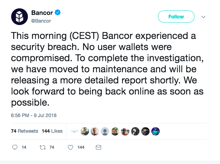Follow the Bancor account
This screenshot has width=220, height=164.
pyautogui.click(x=176, y=16)
